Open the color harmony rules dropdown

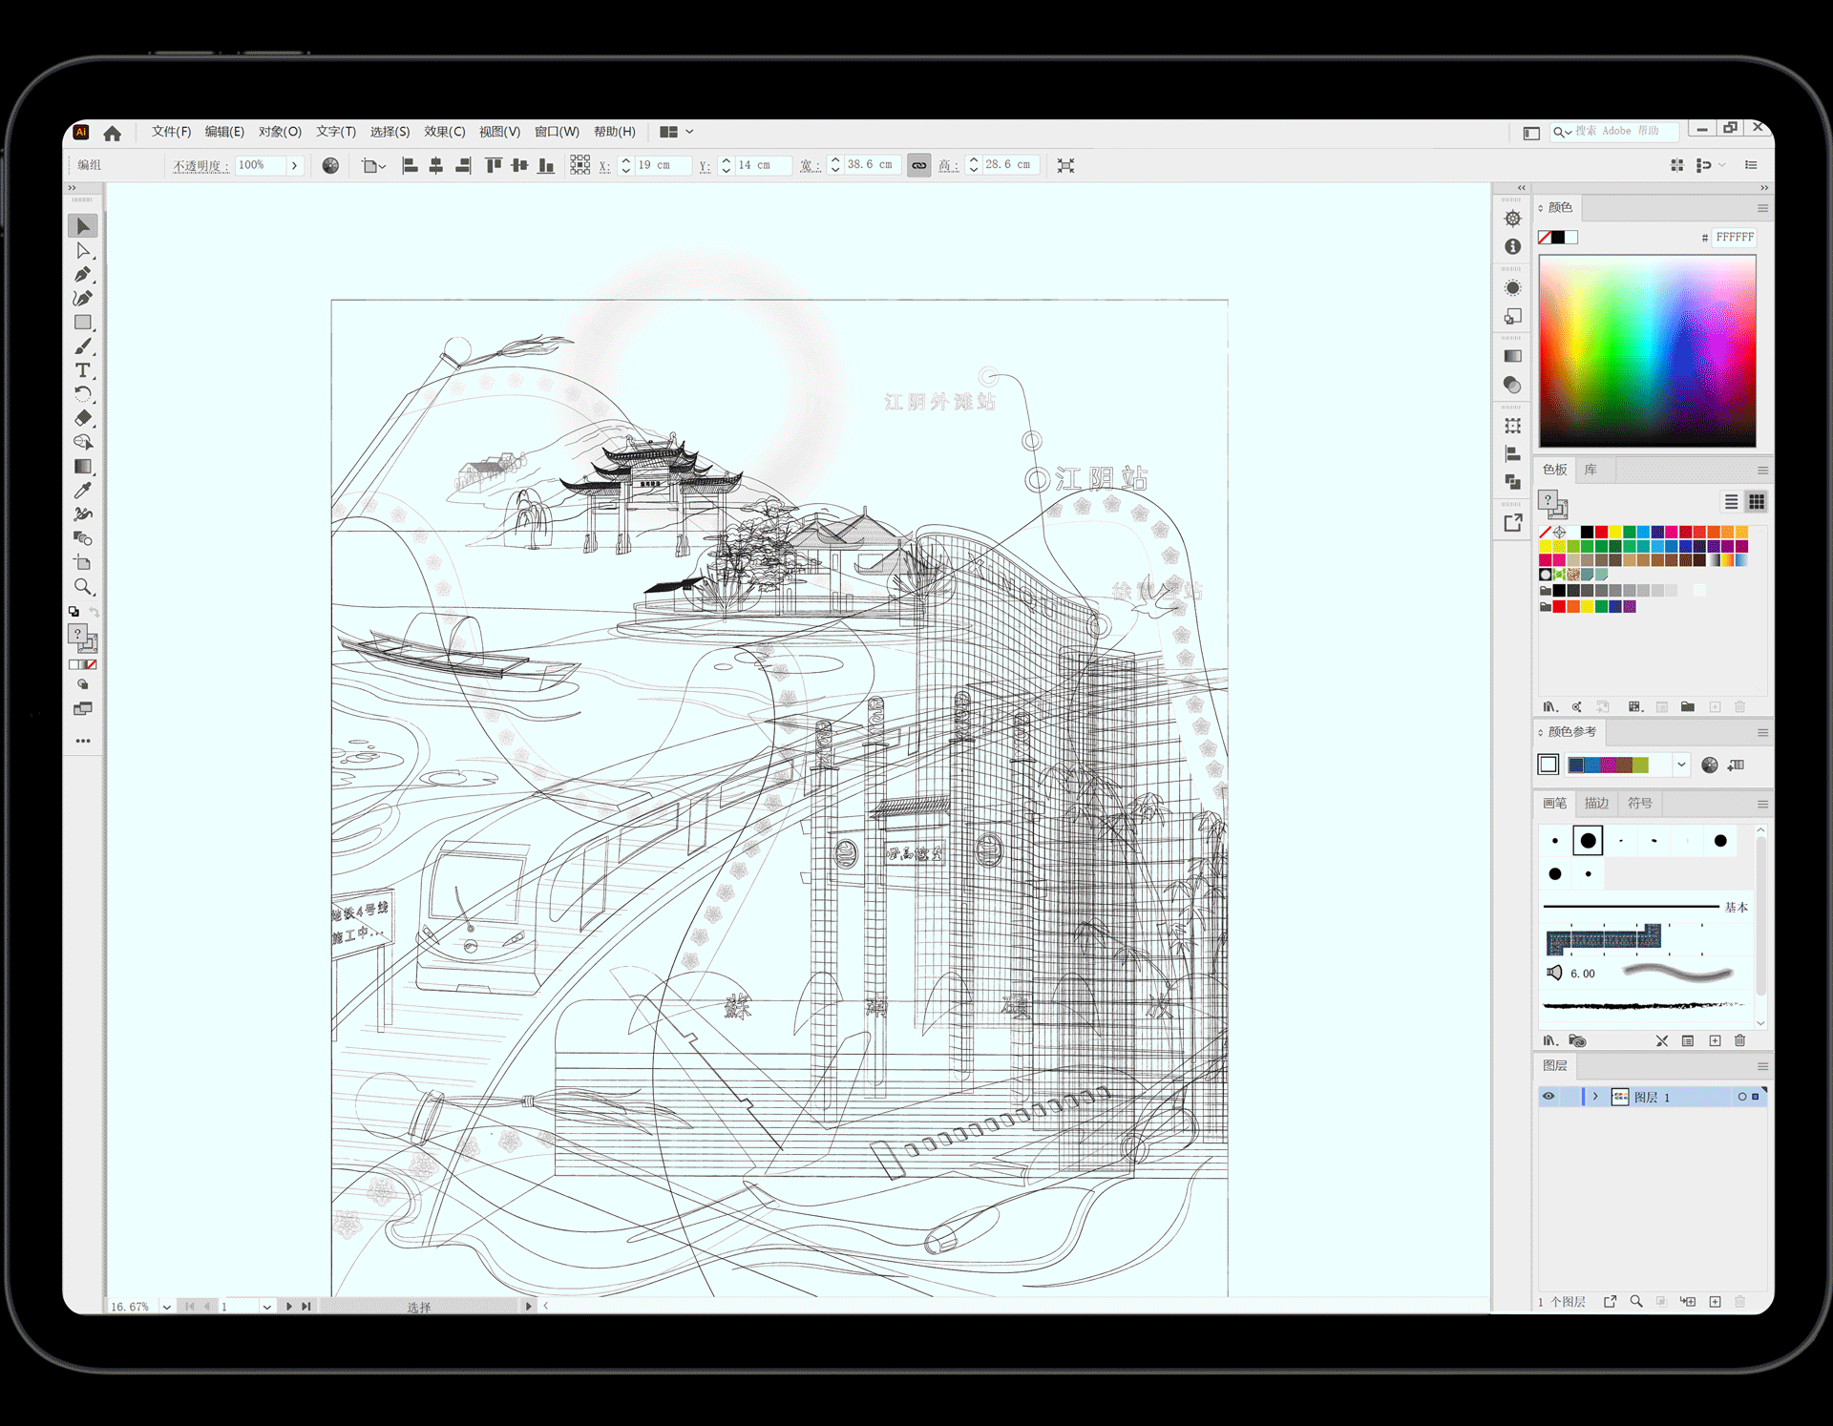1681,765
